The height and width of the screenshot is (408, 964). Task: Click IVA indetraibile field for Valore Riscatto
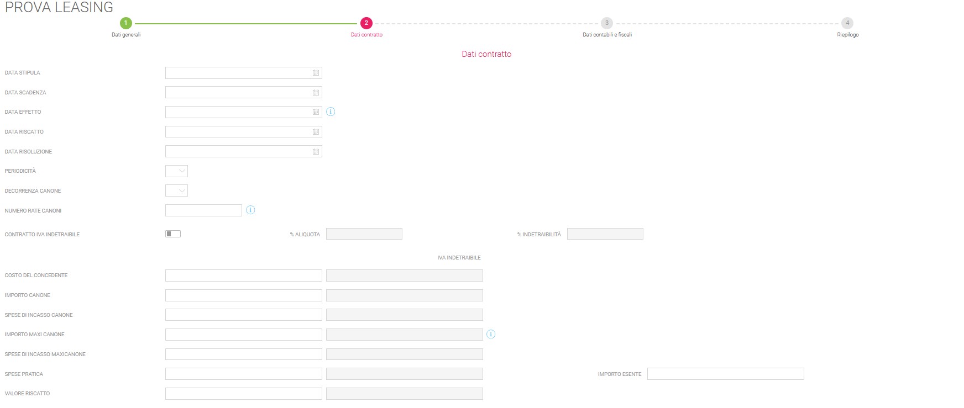point(405,394)
